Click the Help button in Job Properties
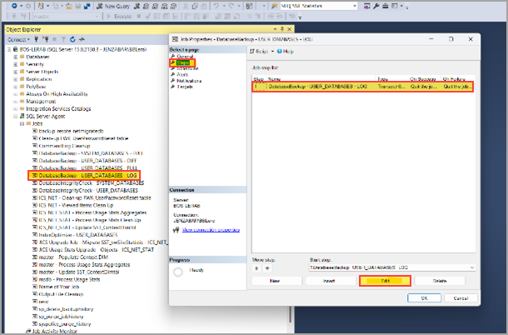Image resolution: width=508 pixels, height=335 pixels. tap(286, 51)
